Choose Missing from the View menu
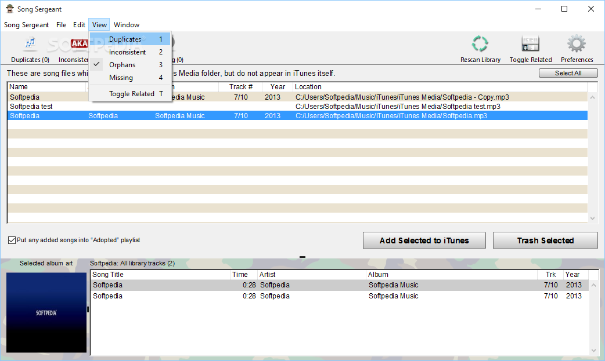 click(x=130, y=78)
